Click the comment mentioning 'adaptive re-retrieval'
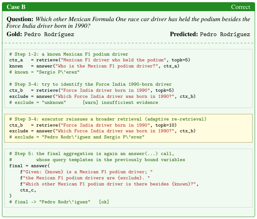Viewport: 257px width, 219px height. [x=108, y=119]
